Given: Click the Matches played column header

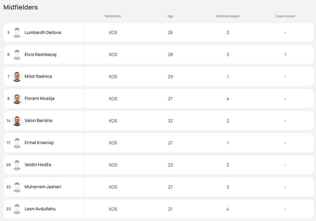Looking at the screenshot, I should pyautogui.click(x=228, y=16).
